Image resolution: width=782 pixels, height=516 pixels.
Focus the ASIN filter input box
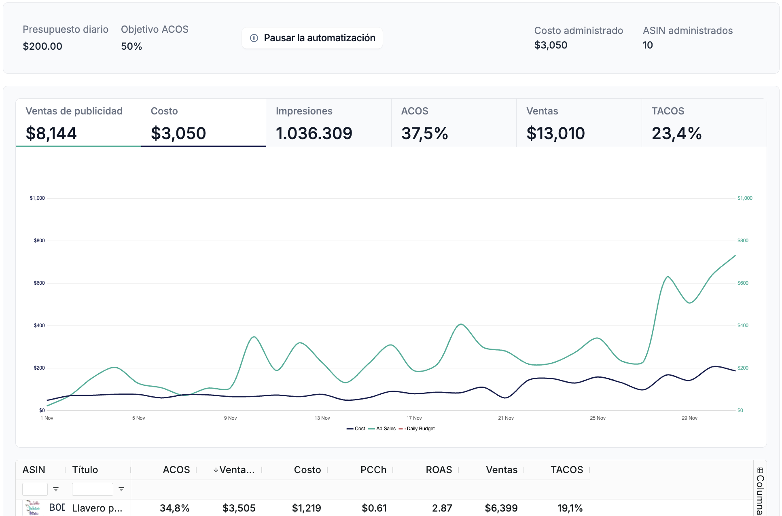click(x=35, y=489)
